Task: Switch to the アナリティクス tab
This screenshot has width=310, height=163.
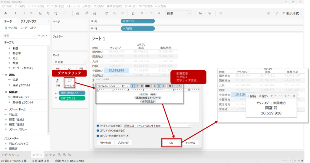Action: coord(28,21)
